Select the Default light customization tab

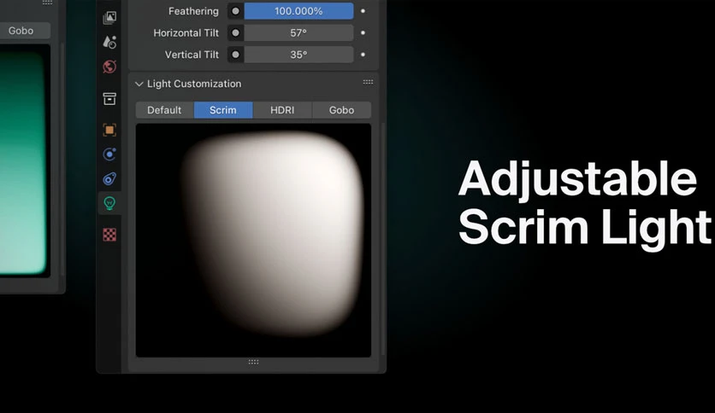[164, 110]
